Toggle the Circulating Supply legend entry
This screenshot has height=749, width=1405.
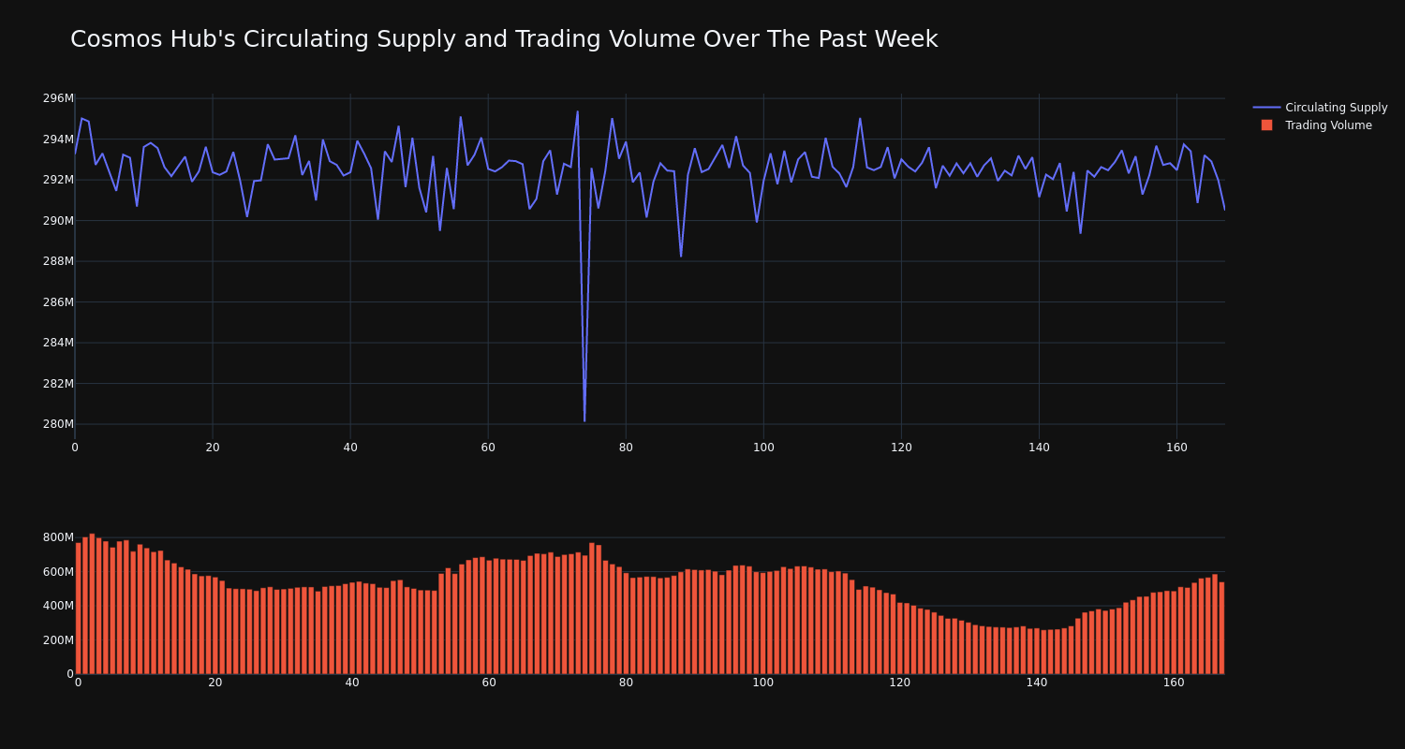(1320, 108)
